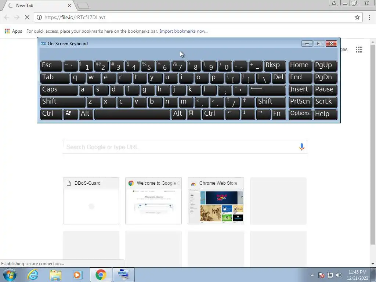The image size is (376, 282).
Task: Open network status tray icon
Action: click(330, 275)
